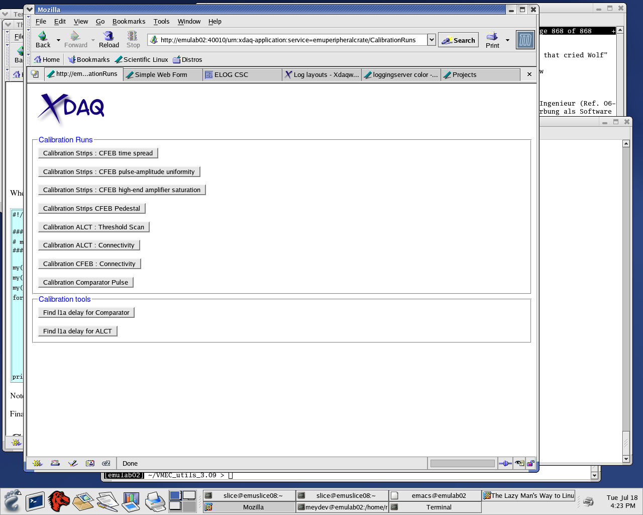Click the printer tray icon near the clock

[588, 501]
